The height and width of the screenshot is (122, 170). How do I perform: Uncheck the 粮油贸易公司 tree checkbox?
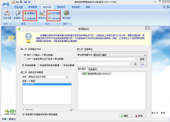coord(83,74)
